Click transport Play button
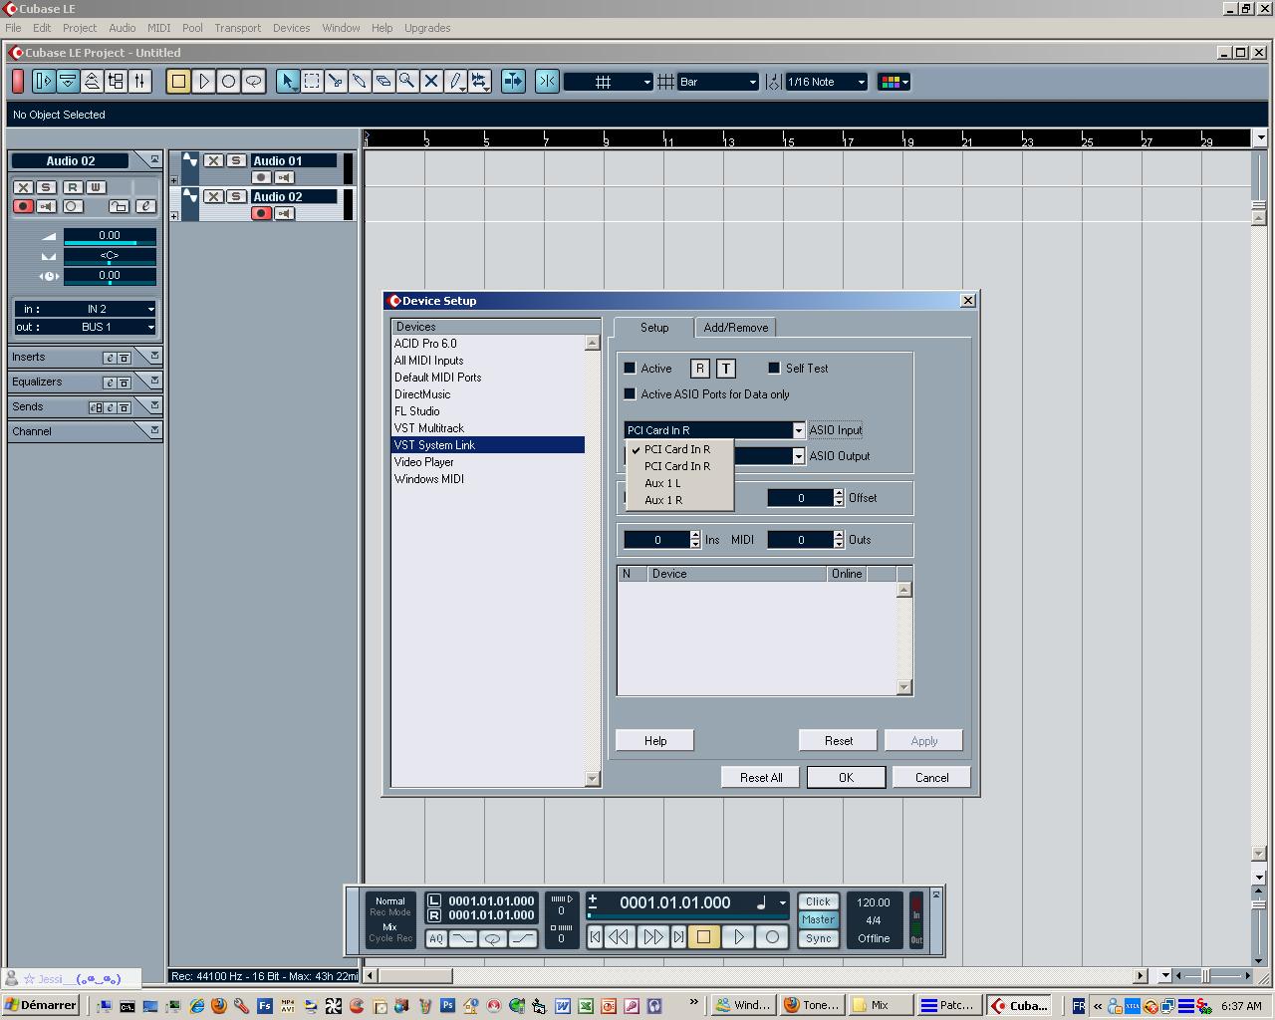 point(738,936)
